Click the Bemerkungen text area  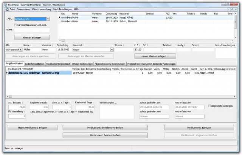pyautogui.click(x=117, y=112)
